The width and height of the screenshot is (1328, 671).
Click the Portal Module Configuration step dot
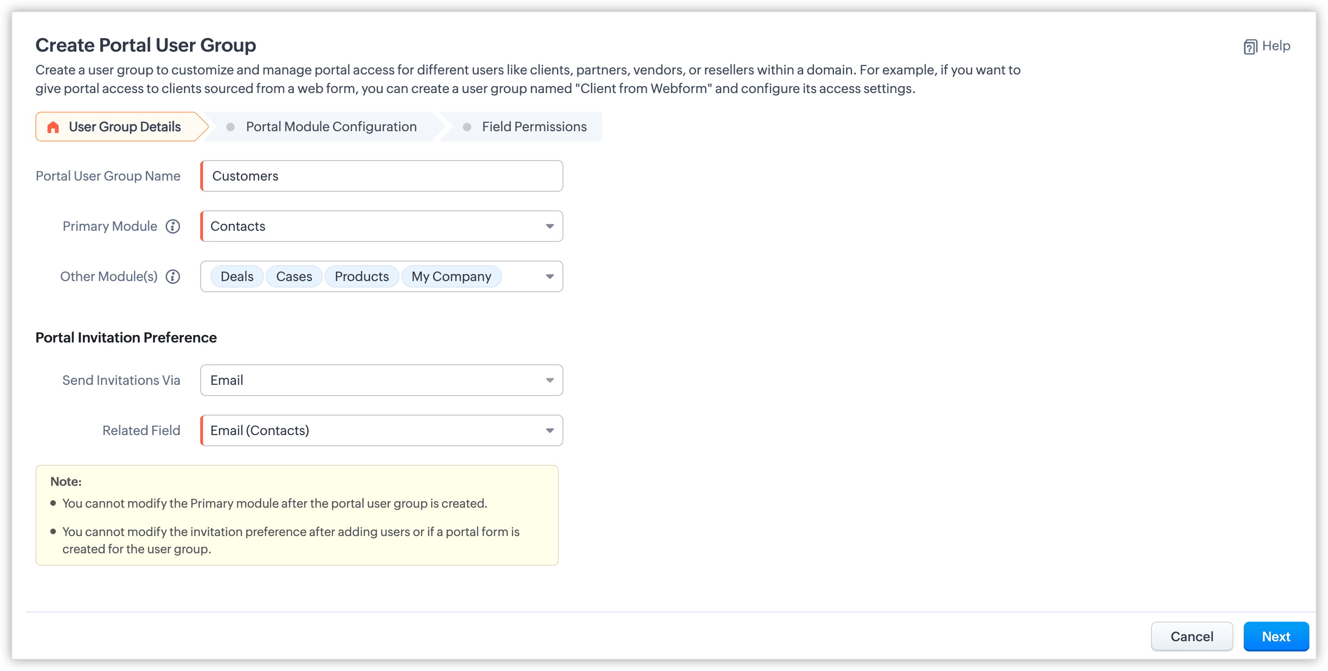tap(230, 127)
